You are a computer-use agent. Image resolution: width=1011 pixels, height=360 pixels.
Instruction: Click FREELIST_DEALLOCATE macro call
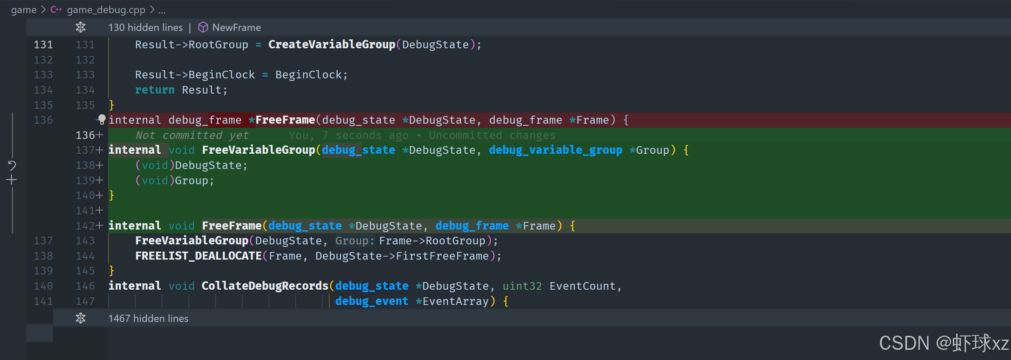pyautogui.click(x=199, y=256)
